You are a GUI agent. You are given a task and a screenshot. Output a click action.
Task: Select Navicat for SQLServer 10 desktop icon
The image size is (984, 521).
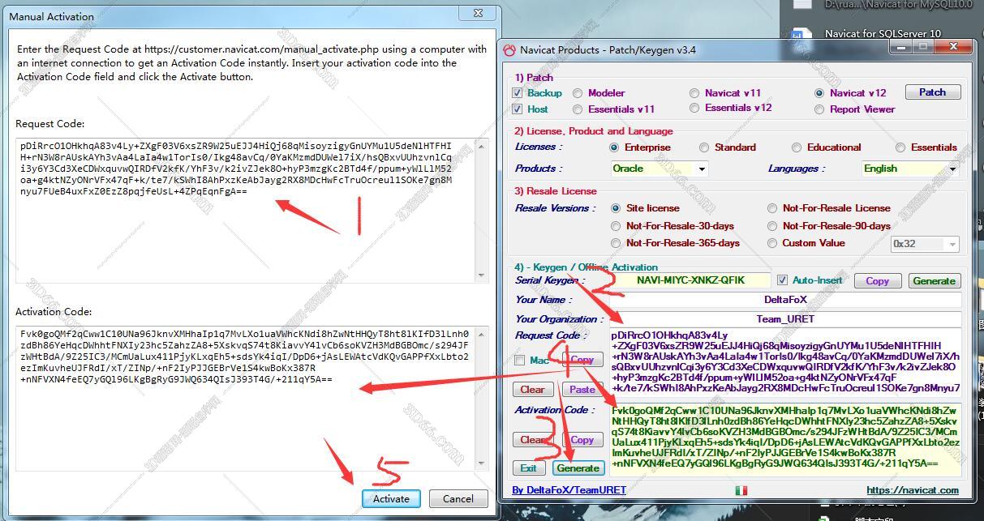(x=882, y=34)
